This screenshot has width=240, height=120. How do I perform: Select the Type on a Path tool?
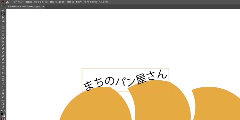[x=3, y=83]
